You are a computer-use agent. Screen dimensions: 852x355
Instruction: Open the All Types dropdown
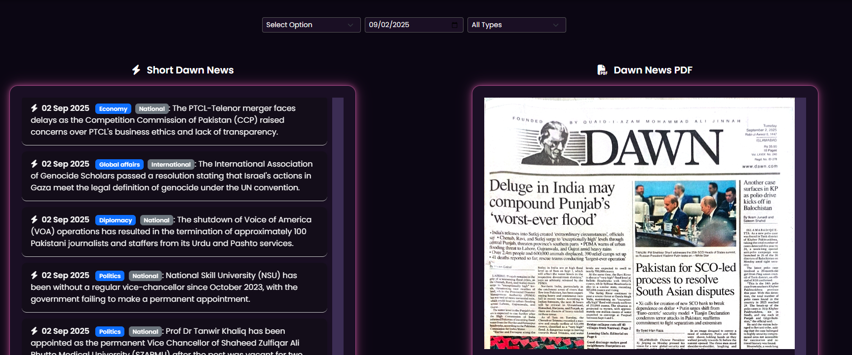(516, 25)
